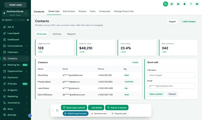Image resolution: width=202 pixels, height=120 pixels.
Task: Toggle the Walkthrough booked chip
Action: click(x=75, y=113)
